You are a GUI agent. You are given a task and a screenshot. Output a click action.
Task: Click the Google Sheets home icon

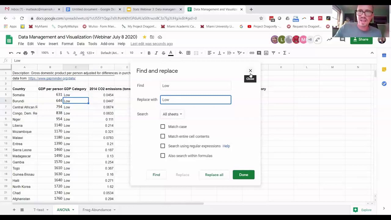9,40
